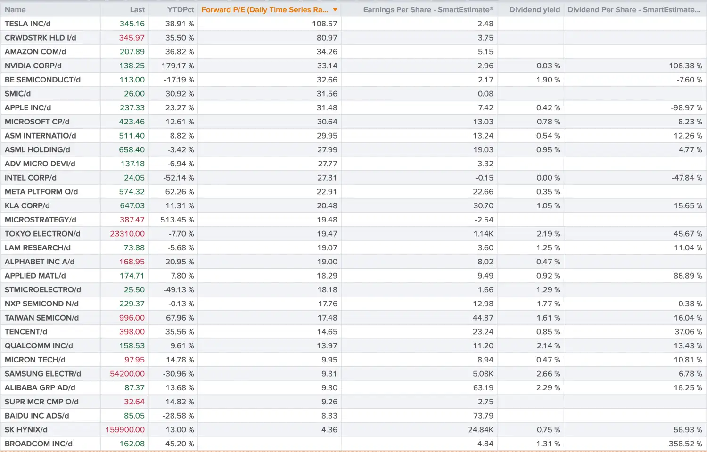Select TOKYO ELECTRON/d in the Name column
The width and height of the screenshot is (707, 452).
coord(42,234)
